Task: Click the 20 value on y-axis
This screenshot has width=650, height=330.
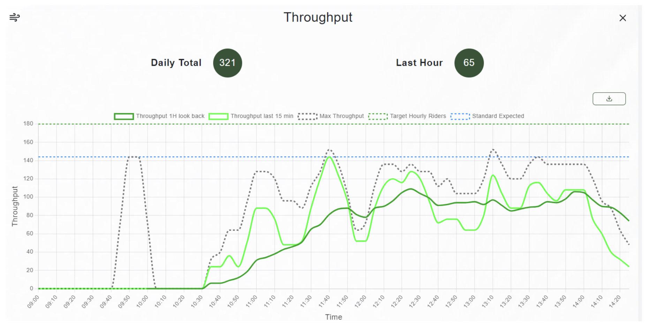Action: [x=30, y=270]
